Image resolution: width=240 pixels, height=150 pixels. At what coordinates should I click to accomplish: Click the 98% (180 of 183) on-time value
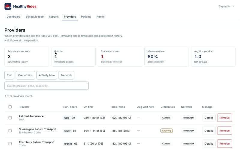pos(94,118)
